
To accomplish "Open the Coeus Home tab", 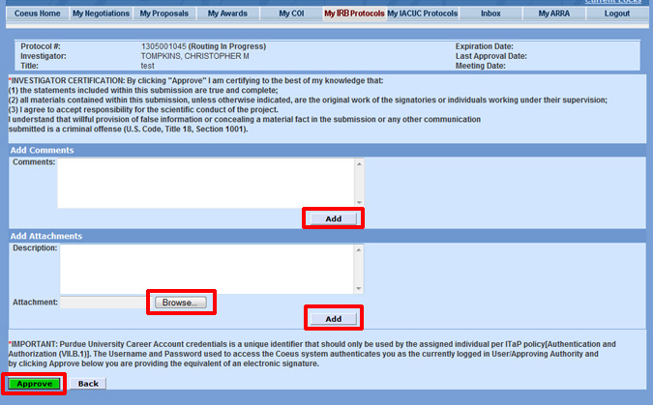I will click(x=37, y=14).
